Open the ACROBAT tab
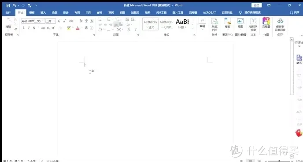 click(x=209, y=13)
